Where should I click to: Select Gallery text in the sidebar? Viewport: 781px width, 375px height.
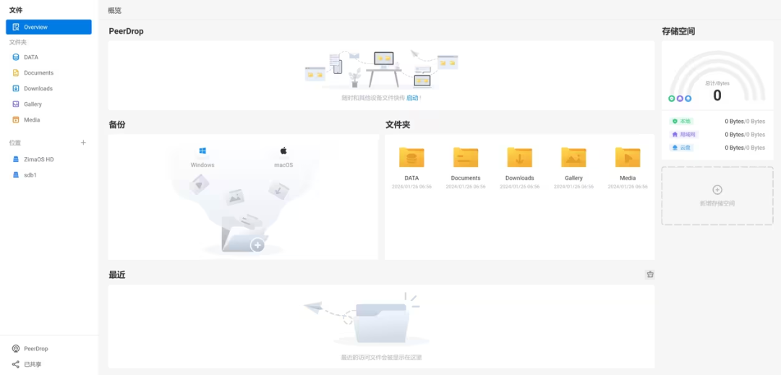pyautogui.click(x=33, y=104)
